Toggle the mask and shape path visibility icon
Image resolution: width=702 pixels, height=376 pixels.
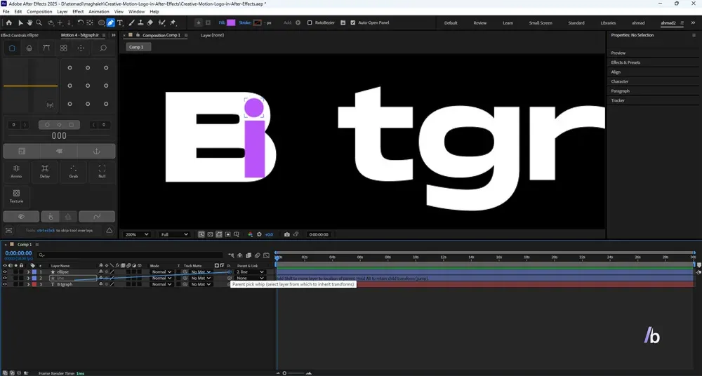coord(219,234)
